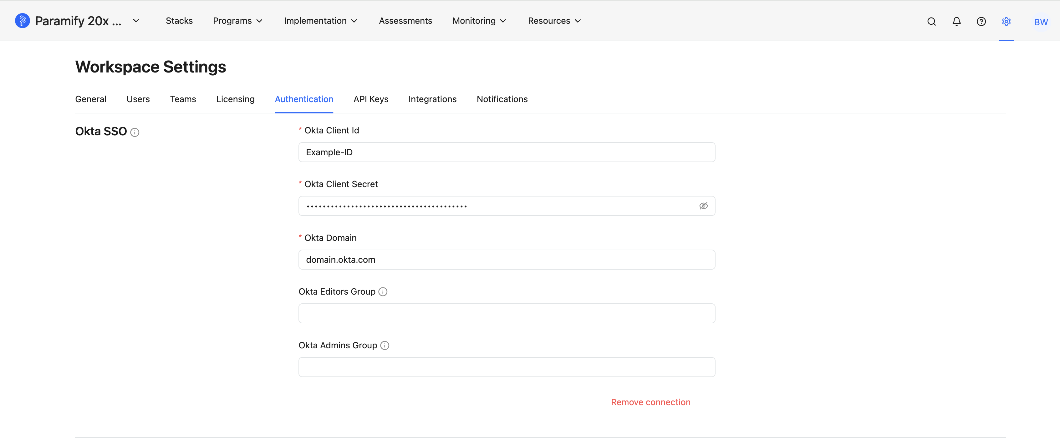Click the Okta Client Id label
Viewport: 1060px width, 448px height.
tap(331, 131)
